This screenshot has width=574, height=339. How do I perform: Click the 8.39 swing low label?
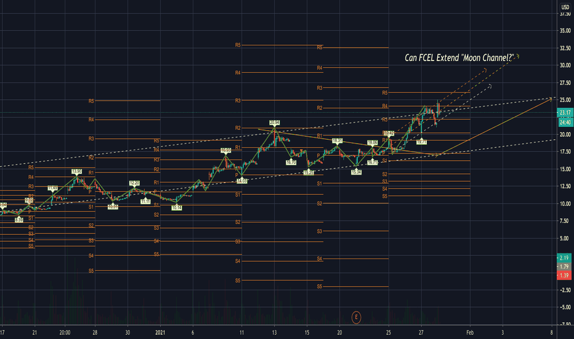click(19, 220)
